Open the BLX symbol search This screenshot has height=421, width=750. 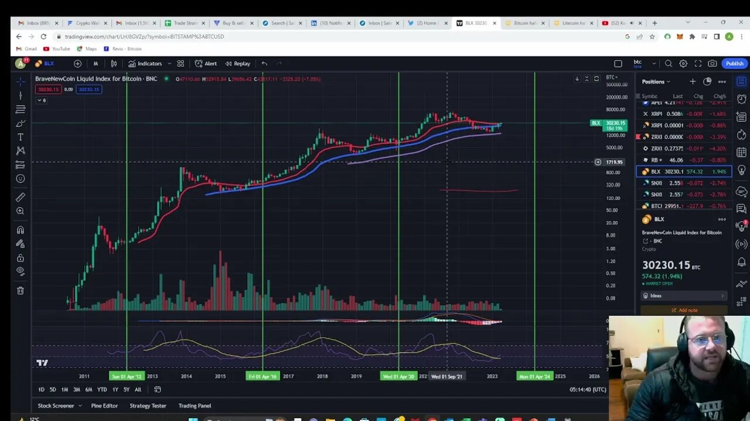click(x=45, y=64)
